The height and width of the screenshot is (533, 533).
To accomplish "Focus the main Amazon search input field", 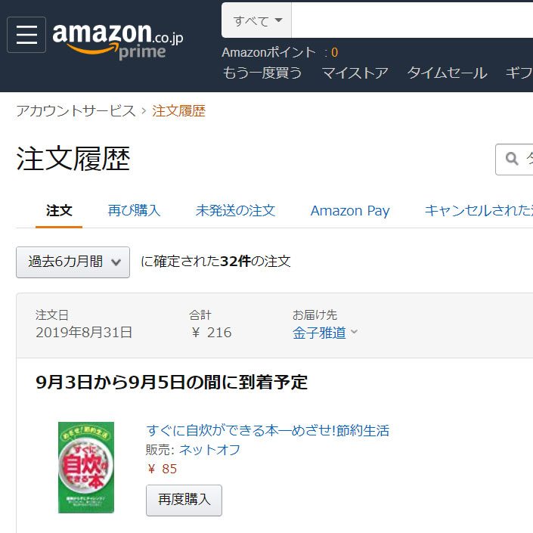I will [x=412, y=20].
